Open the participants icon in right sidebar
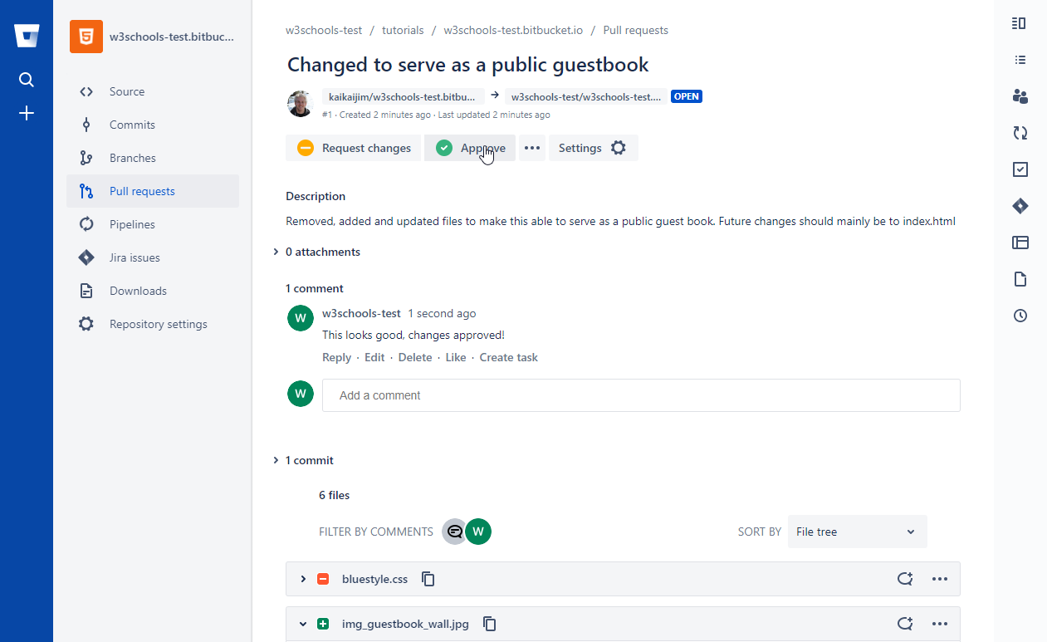The height and width of the screenshot is (642, 1047). 1020,96
